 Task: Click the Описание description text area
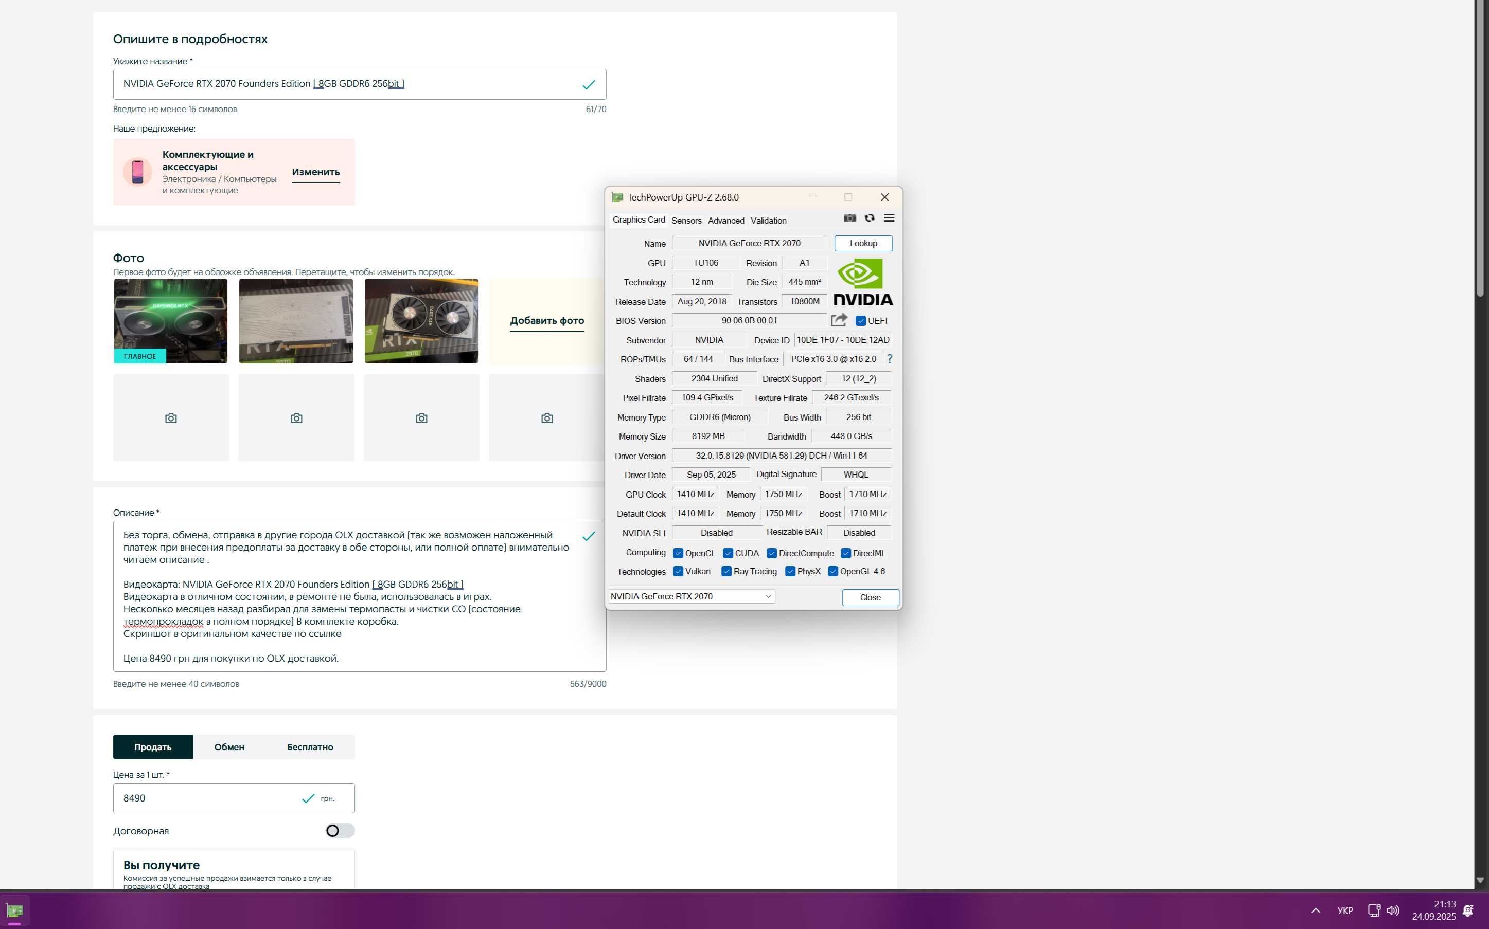coord(360,596)
